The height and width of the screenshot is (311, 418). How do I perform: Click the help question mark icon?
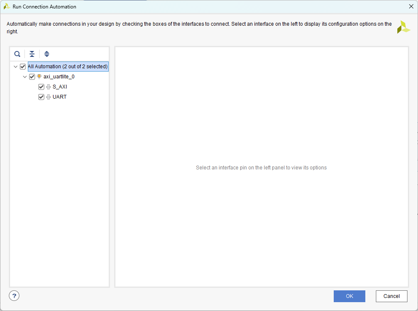click(x=14, y=296)
